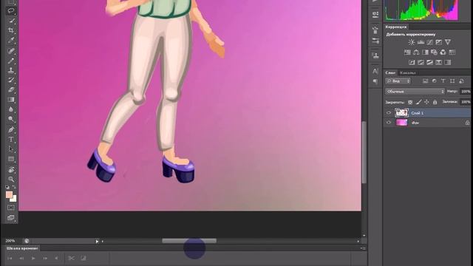Filter layers by adjustment layers

coord(435,81)
